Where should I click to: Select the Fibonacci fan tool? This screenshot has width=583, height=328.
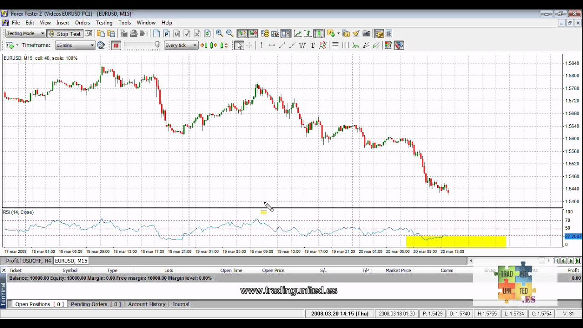[x=366, y=45]
